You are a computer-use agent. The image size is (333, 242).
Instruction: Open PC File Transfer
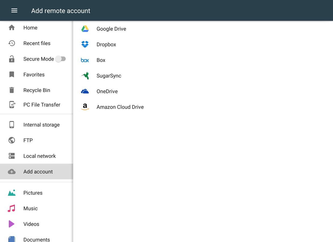point(42,105)
